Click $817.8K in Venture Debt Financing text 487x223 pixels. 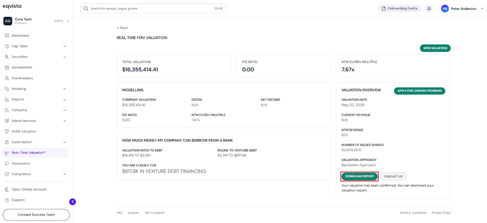[164, 171]
